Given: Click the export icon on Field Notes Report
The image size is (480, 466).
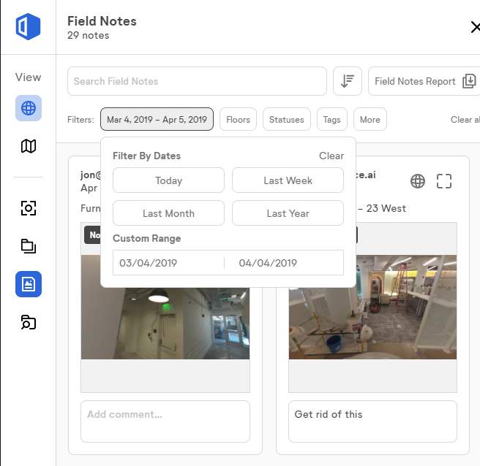Looking at the screenshot, I should coord(469,81).
